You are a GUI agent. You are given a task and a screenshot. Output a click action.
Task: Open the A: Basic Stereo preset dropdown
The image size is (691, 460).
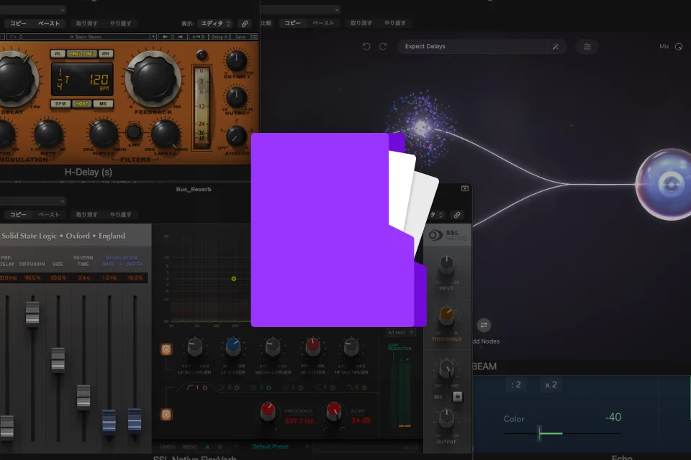tap(89, 37)
